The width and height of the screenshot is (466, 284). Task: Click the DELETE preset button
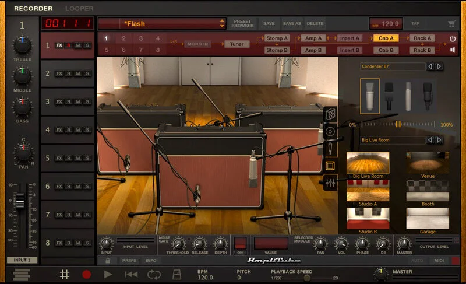(315, 23)
